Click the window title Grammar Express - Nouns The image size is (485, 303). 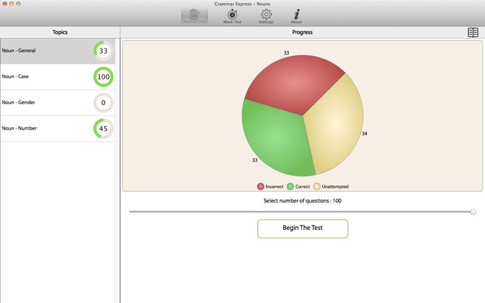pyautogui.click(x=242, y=4)
